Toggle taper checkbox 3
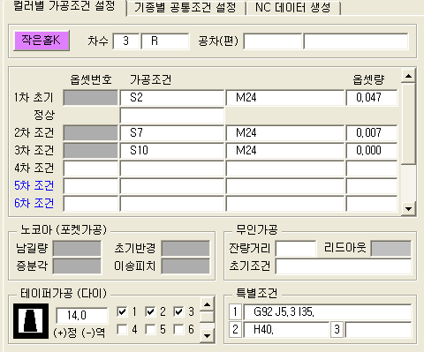 click(x=178, y=311)
